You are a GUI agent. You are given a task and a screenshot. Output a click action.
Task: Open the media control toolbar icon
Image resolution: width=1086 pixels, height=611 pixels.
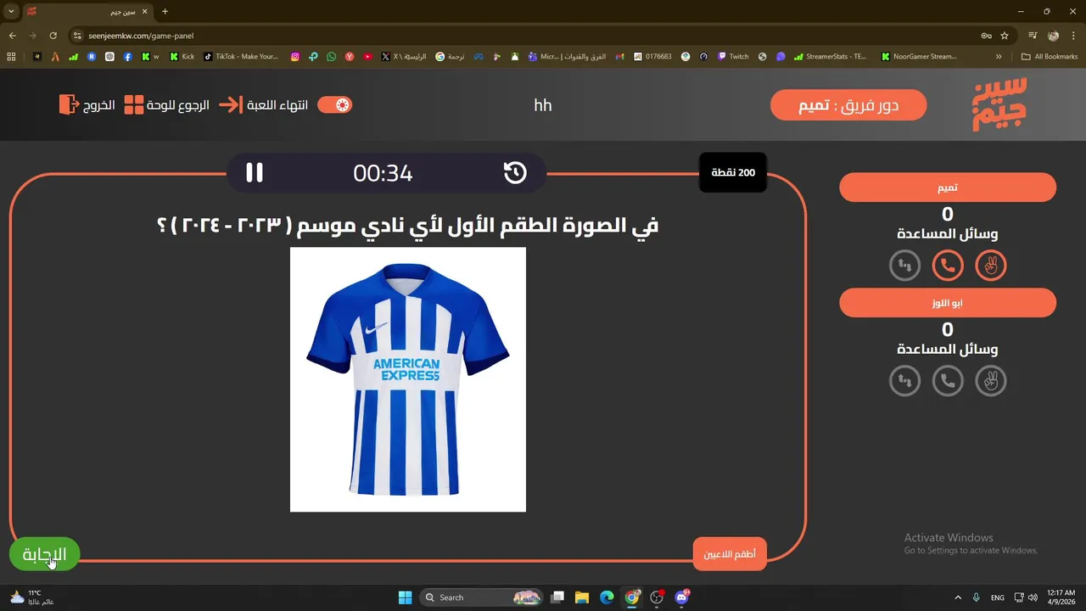(x=1033, y=36)
